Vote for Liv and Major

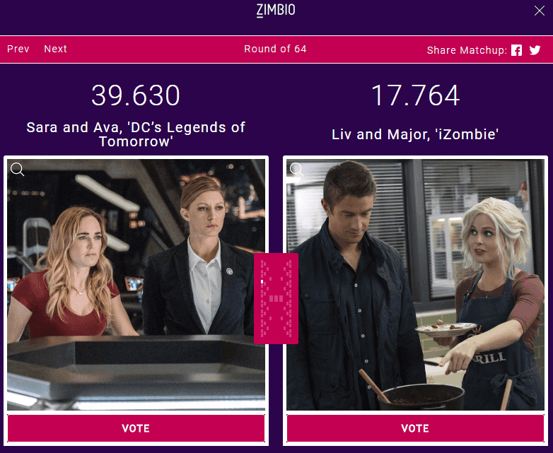[x=415, y=428]
